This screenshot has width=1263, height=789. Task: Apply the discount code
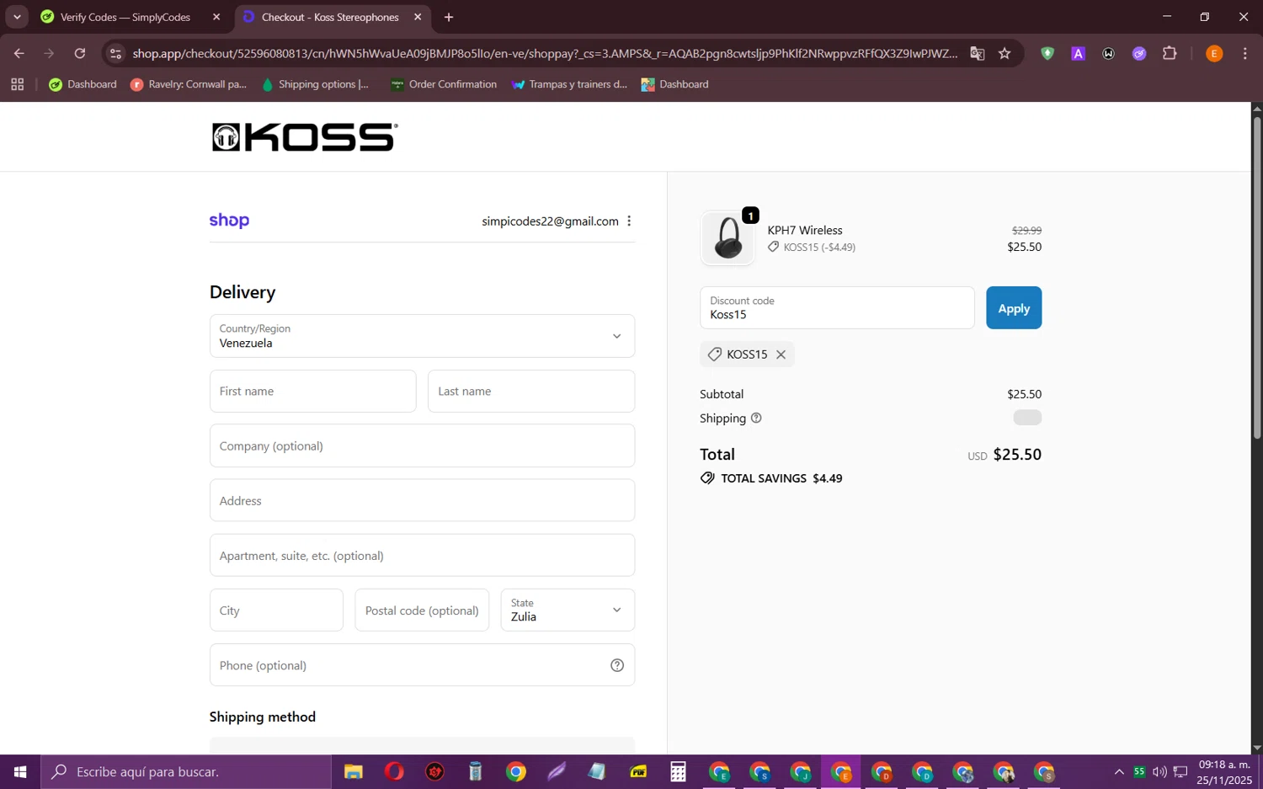click(x=1014, y=308)
